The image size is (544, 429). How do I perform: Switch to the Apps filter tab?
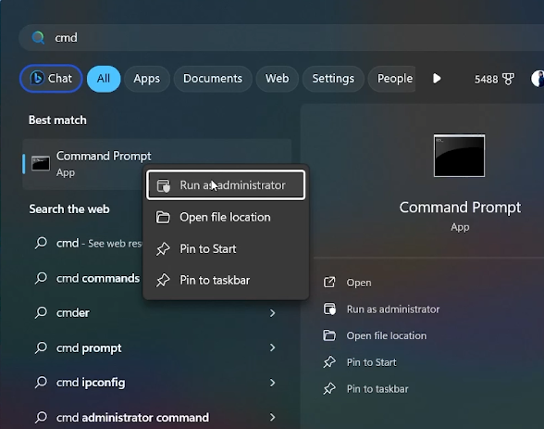pyautogui.click(x=147, y=79)
